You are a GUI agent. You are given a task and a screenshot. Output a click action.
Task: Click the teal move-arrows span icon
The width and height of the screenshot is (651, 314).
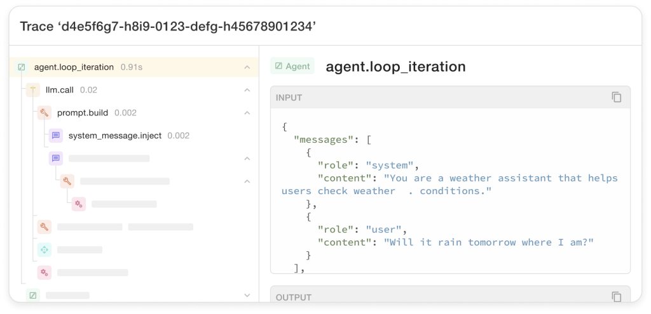45,249
